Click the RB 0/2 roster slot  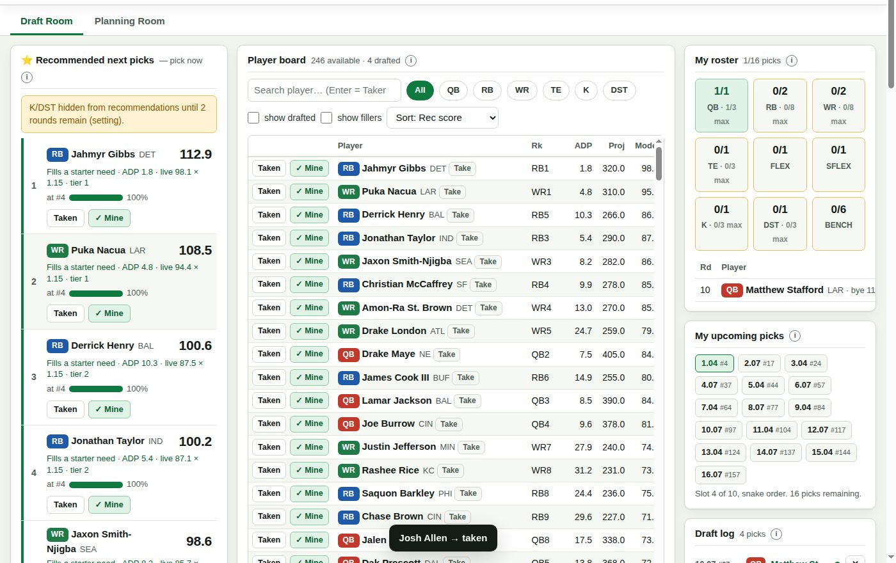[x=780, y=106]
